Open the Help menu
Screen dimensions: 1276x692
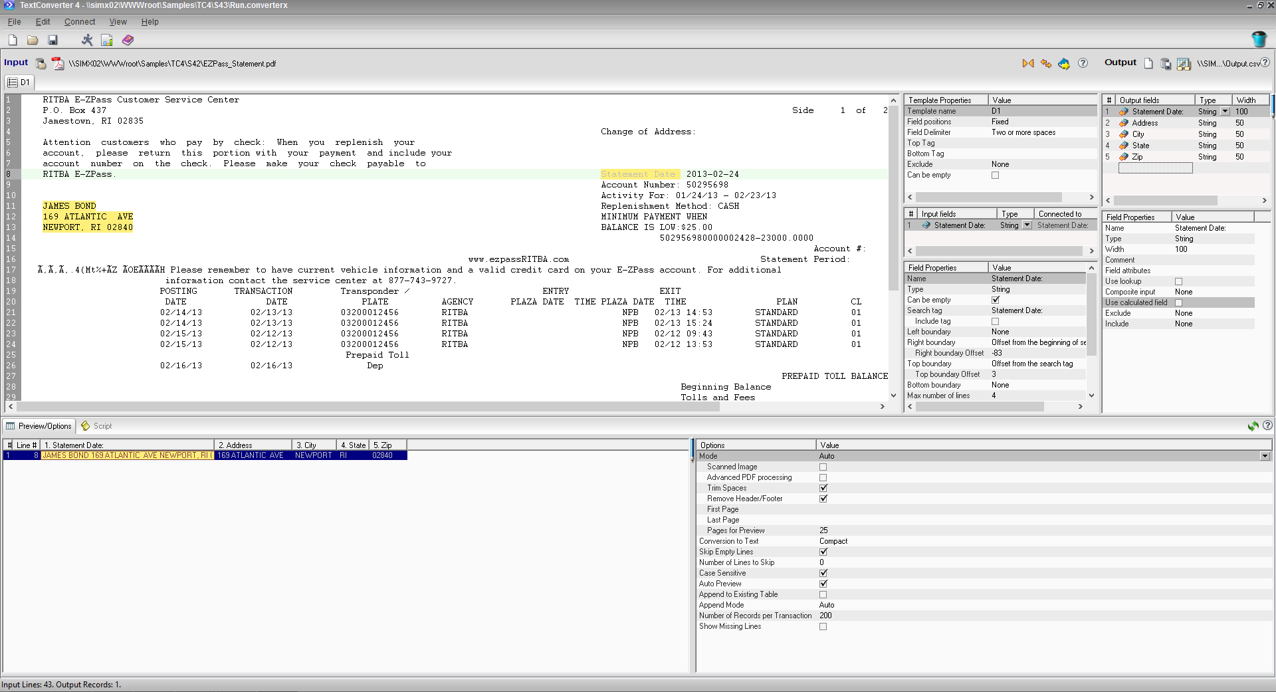[150, 22]
